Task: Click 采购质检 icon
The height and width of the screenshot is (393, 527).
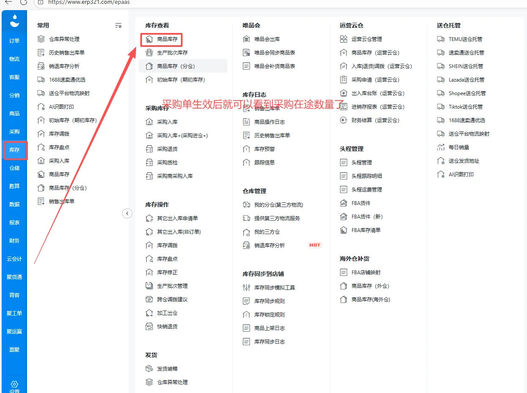Action: coord(149,163)
